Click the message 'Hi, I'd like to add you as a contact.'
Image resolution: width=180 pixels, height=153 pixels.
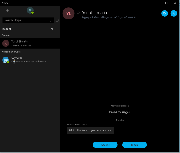tap(91, 130)
